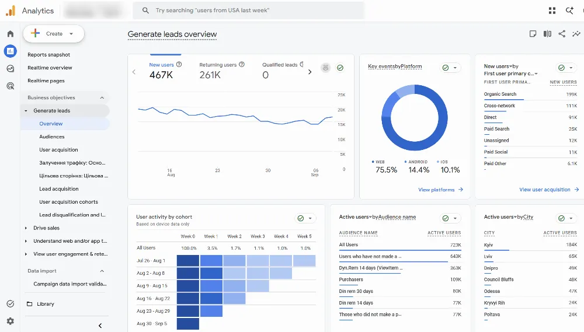Open the Advertising icon in left rail

pos(11,86)
